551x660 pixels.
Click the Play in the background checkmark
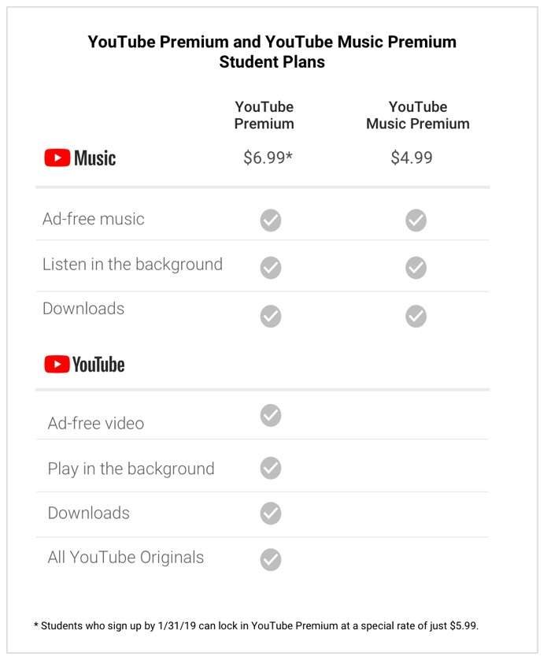[x=271, y=468]
